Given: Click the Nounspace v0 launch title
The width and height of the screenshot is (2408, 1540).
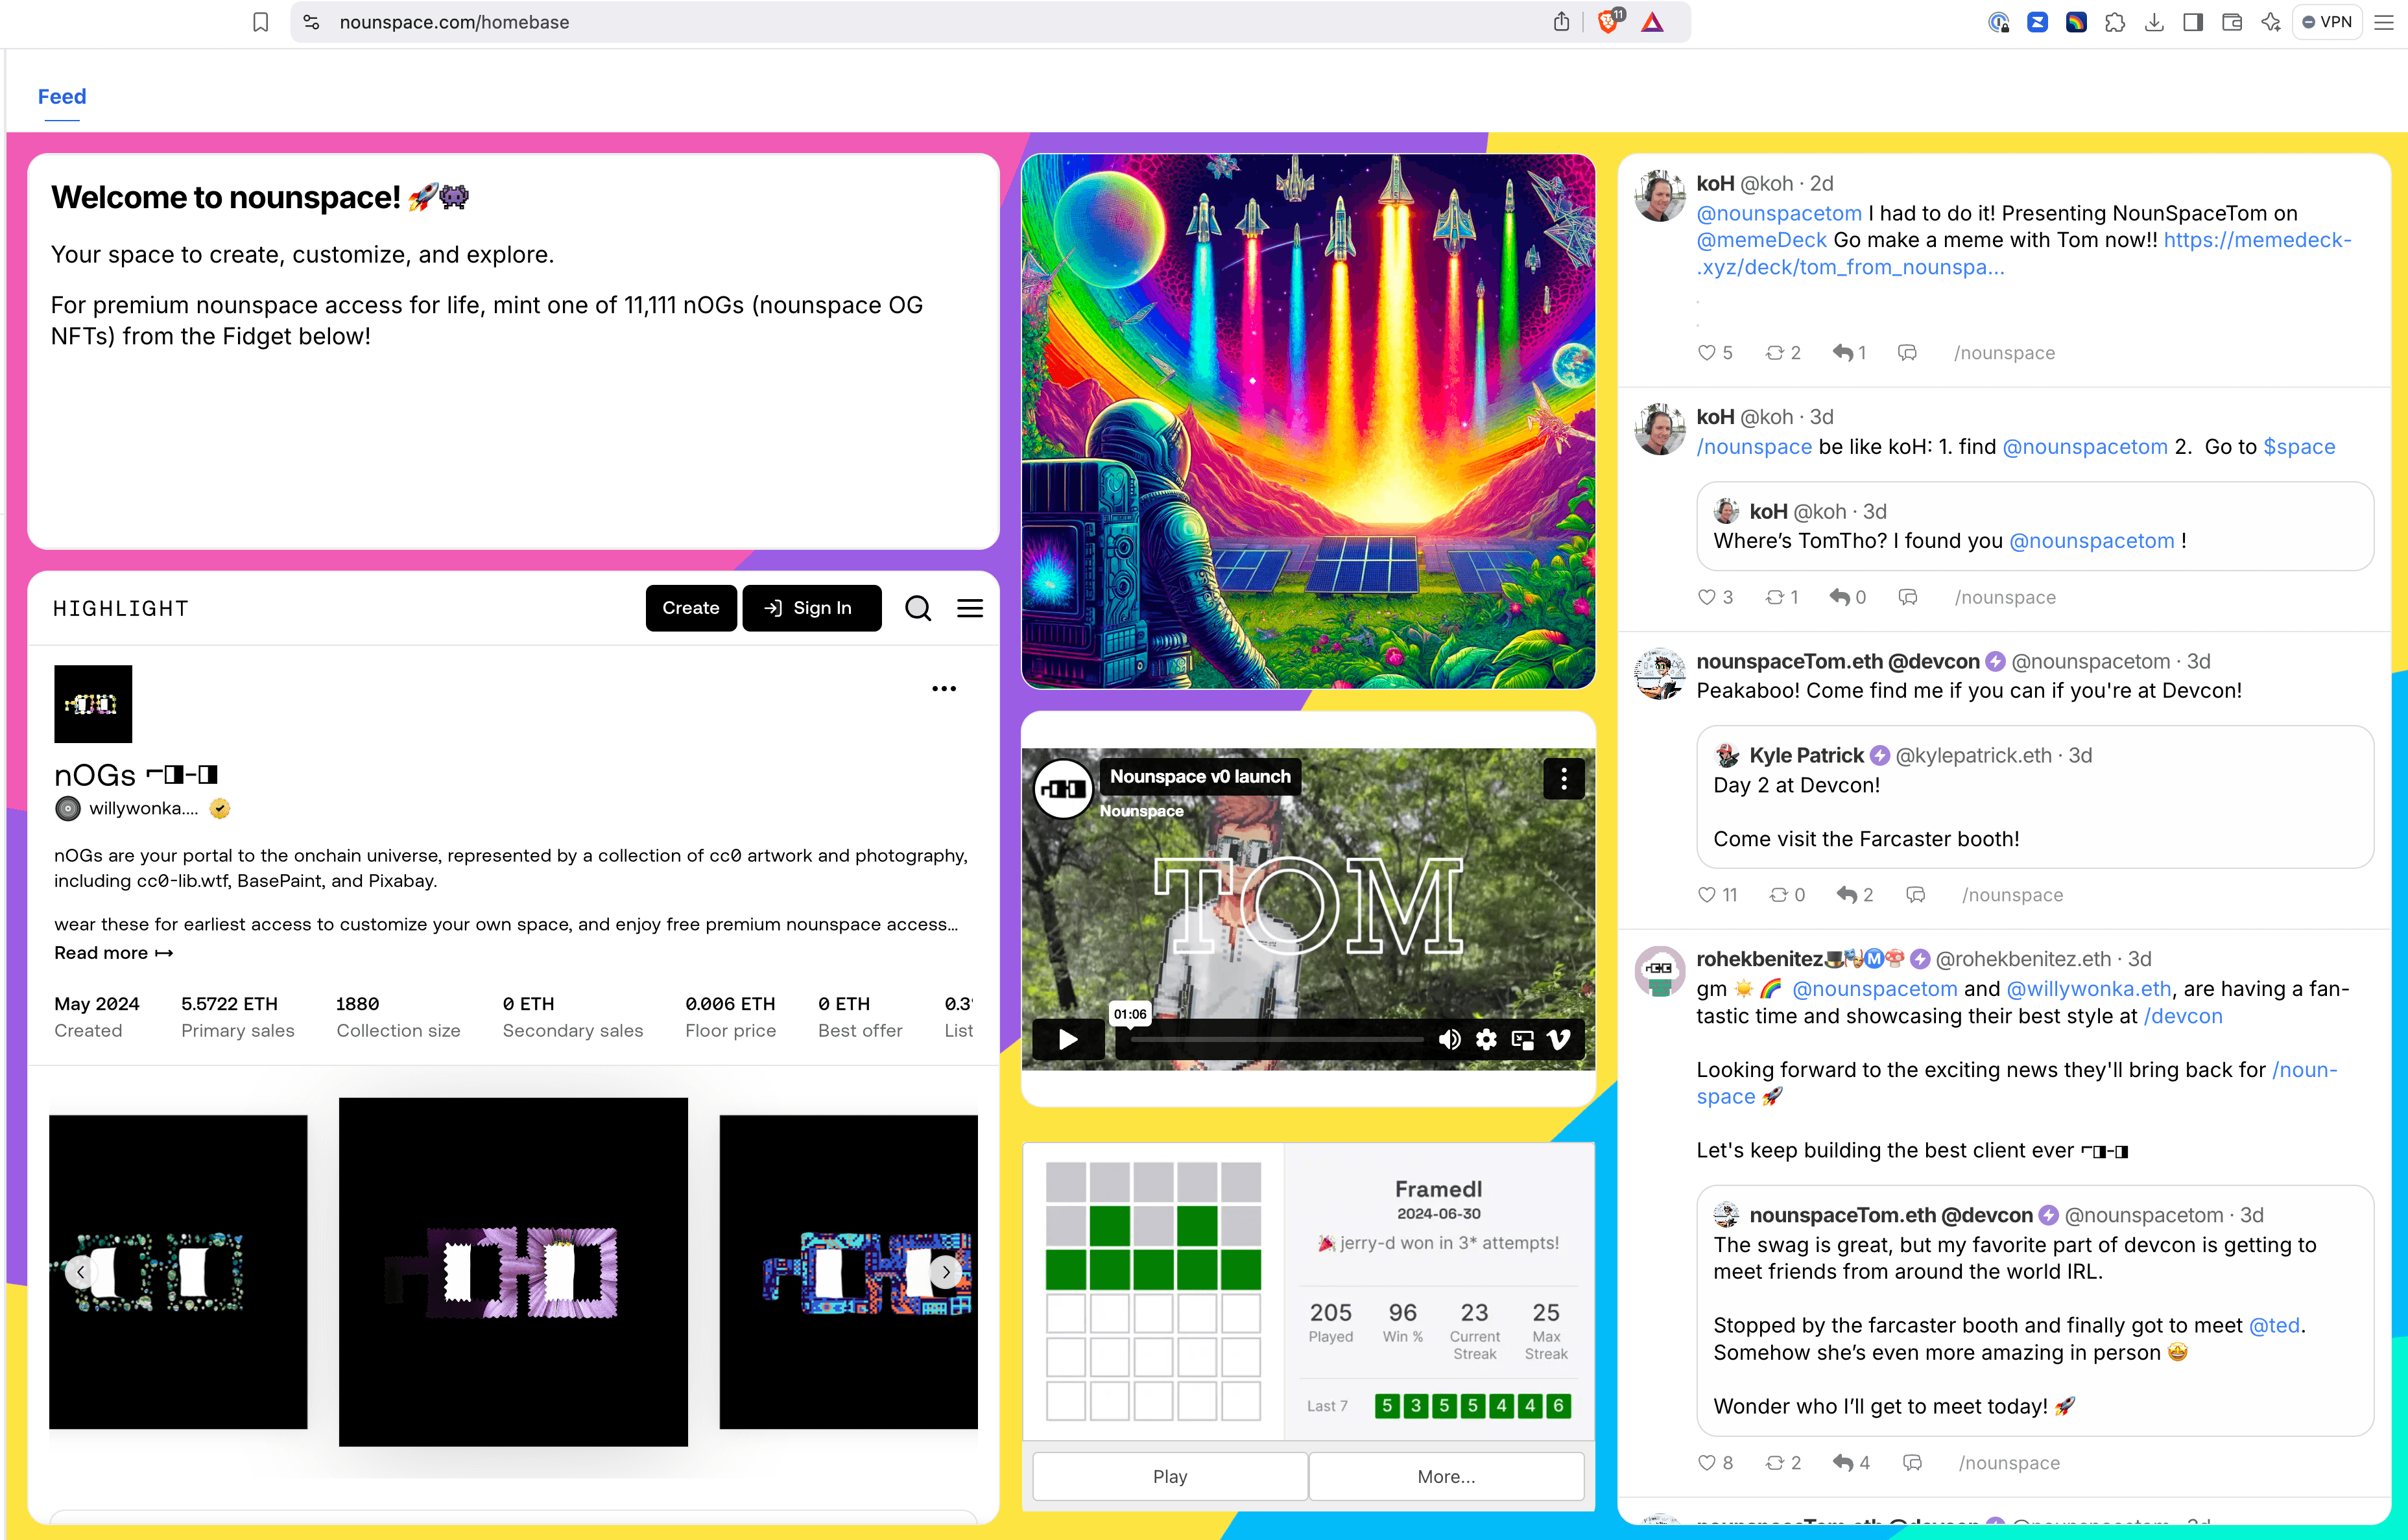Looking at the screenshot, I should coord(1200,776).
